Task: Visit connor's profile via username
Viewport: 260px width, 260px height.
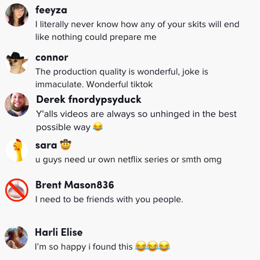Action: coord(52,57)
